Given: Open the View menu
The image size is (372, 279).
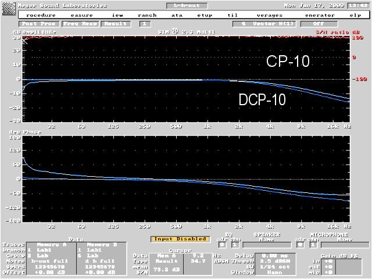Looking at the screenshot, I should click(x=117, y=16).
